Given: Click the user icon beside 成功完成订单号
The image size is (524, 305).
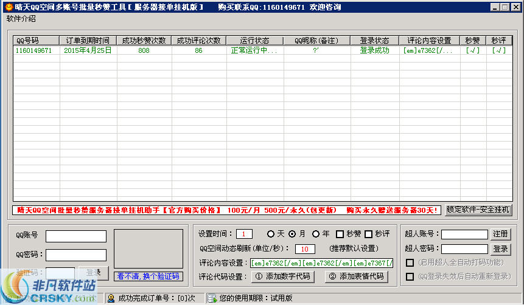Looking at the screenshot, I should (111, 298).
